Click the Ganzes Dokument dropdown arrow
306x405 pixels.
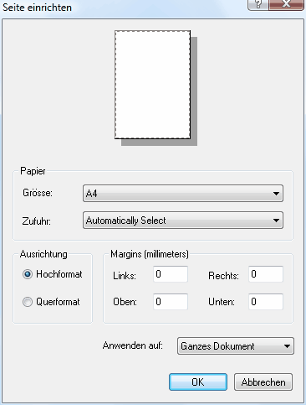coord(287,346)
